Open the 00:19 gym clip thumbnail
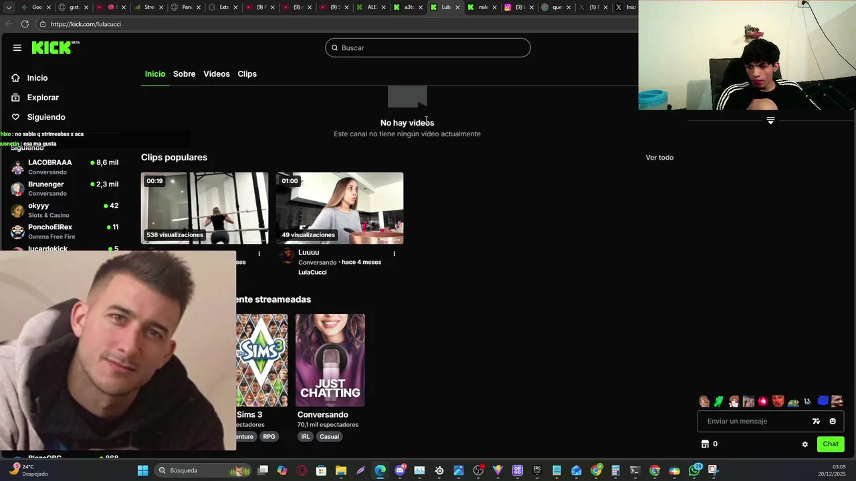 [x=205, y=208]
